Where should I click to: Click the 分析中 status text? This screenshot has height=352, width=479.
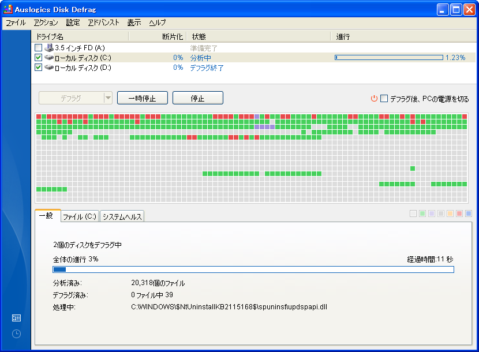click(200, 58)
